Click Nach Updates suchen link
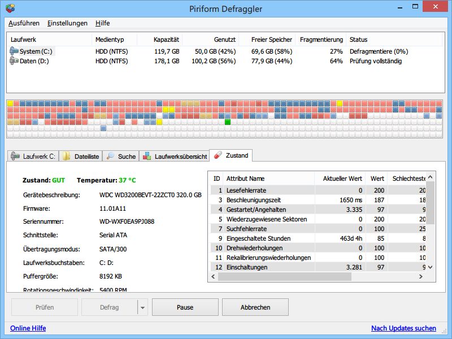This screenshot has width=452, height=339. [403, 328]
